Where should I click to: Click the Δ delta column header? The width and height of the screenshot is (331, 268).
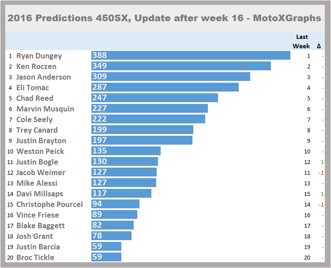tap(319, 46)
